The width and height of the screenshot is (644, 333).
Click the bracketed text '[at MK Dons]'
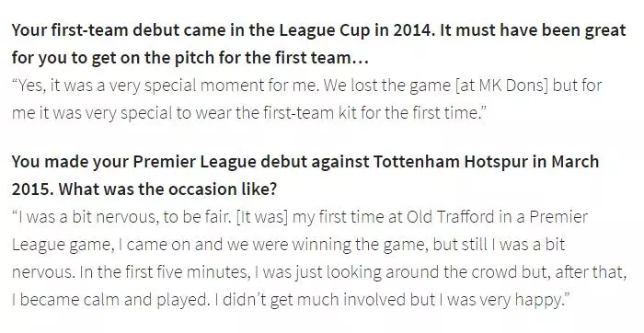[501, 86]
